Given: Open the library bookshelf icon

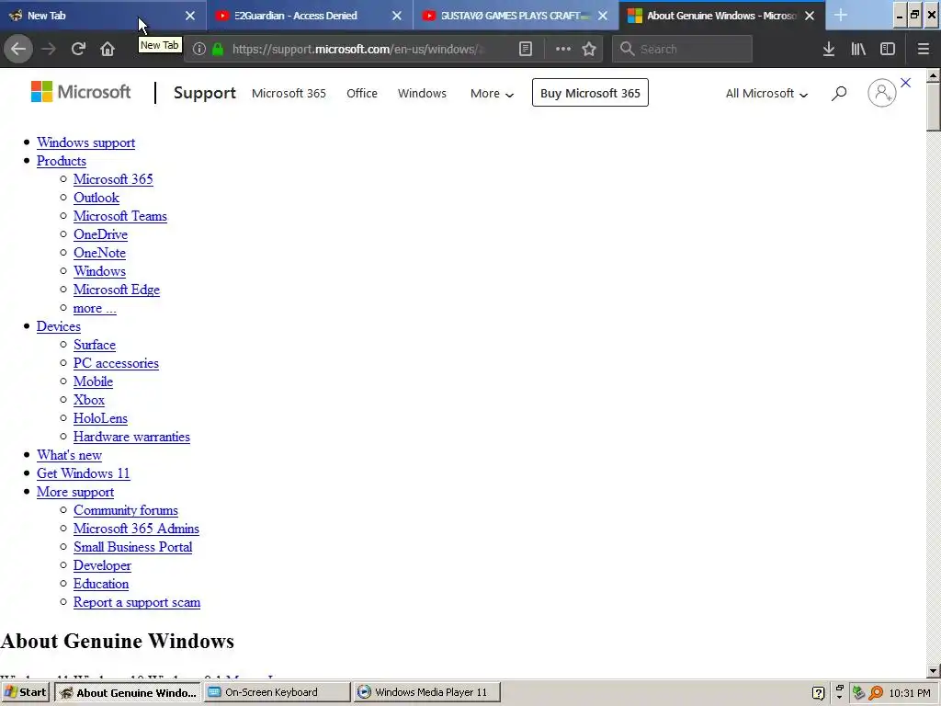Looking at the screenshot, I should pos(858,49).
